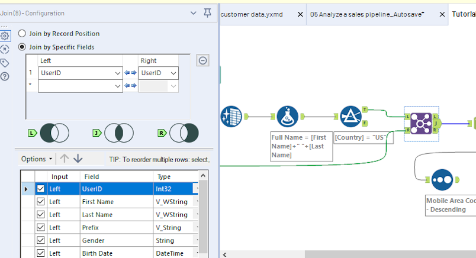
Task: Open type dropdown for UserID Int32
Action: (196, 189)
